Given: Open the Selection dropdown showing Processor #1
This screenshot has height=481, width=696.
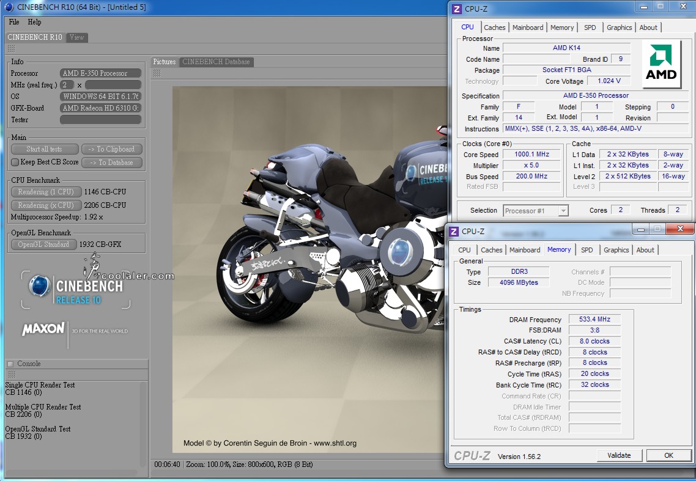Looking at the screenshot, I should tap(536, 211).
